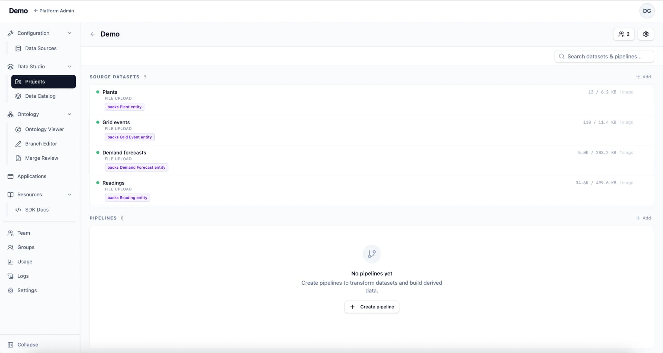The height and width of the screenshot is (353, 663).
Task: Open the Branch Editor
Action: coord(41,144)
